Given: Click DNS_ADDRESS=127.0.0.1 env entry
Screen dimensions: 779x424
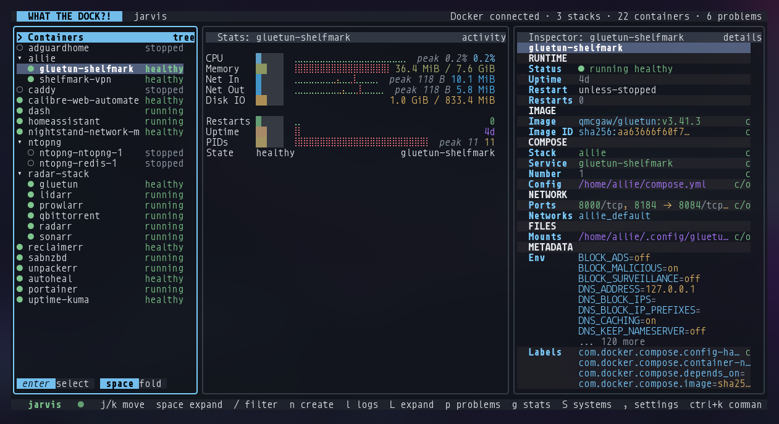Looking at the screenshot, I should 637,289.
